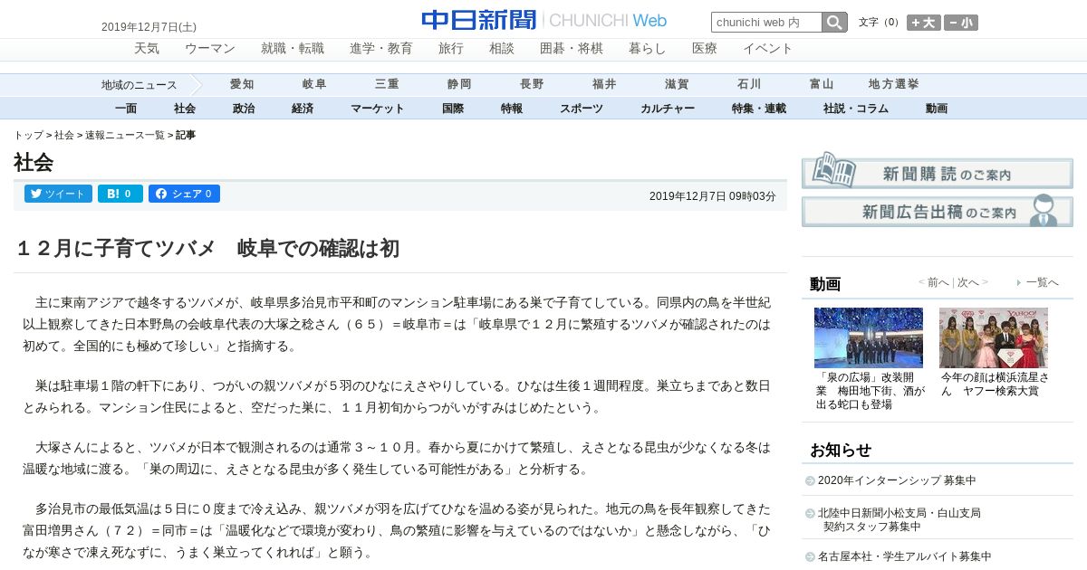Viewport: 1087px width, 570px height.
Task: Go to 経済 category tab
Action: click(x=303, y=109)
